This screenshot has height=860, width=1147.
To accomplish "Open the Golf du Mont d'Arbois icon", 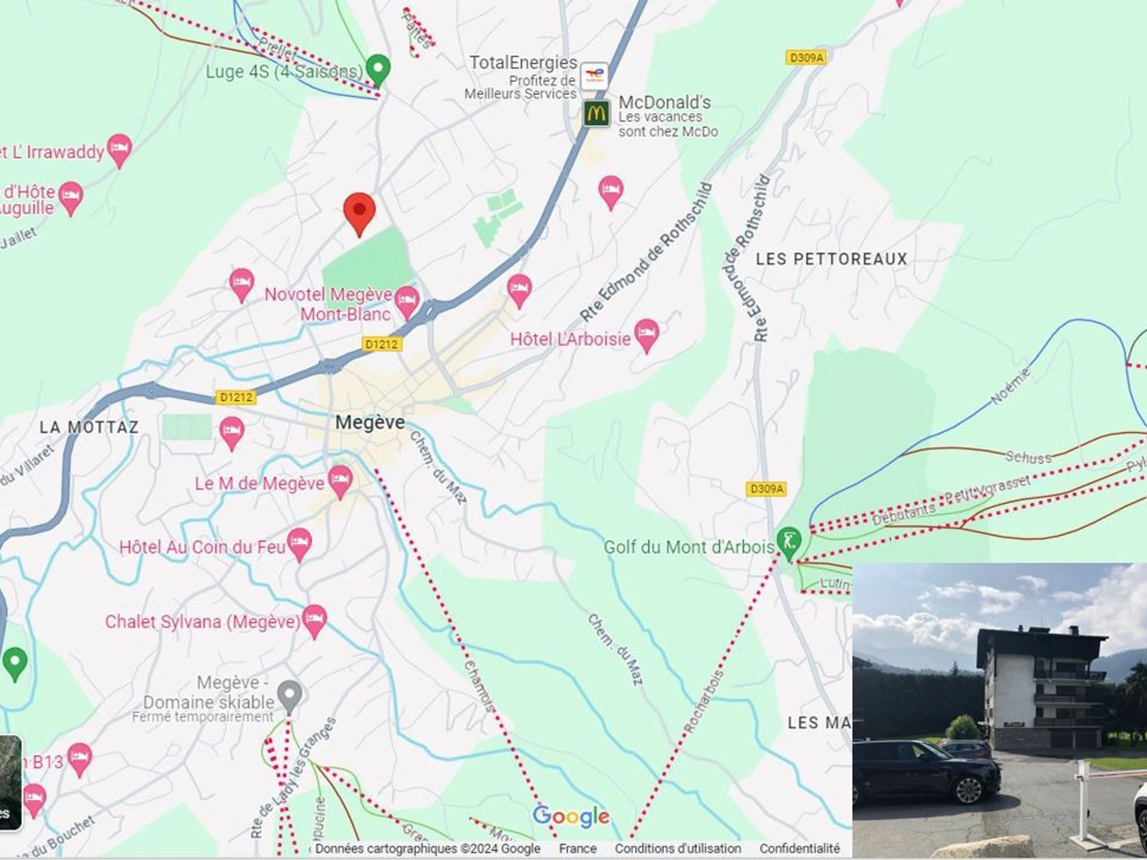I will [x=789, y=544].
